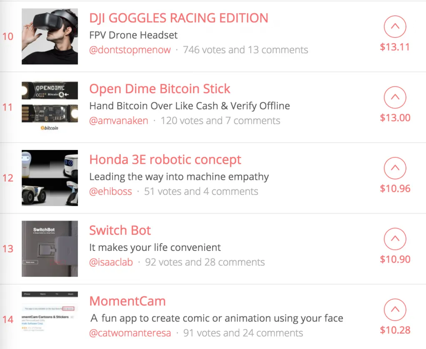426x349 pixels.
Task: Visit @isaaclab profile
Action: pyautogui.click(x=111, y=263)
